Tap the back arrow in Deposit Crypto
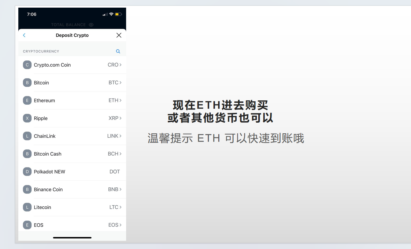This screenshot has width=411, height=249. 24,35
